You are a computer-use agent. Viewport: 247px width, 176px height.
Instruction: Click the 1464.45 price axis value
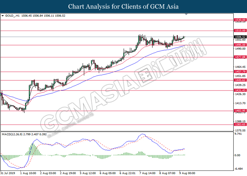(240, 67)
